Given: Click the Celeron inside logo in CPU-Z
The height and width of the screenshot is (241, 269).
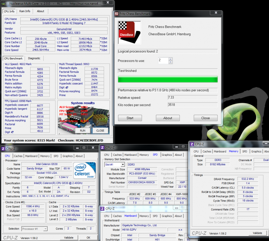Looking at the screenshot, I should [x=84, y=170].
